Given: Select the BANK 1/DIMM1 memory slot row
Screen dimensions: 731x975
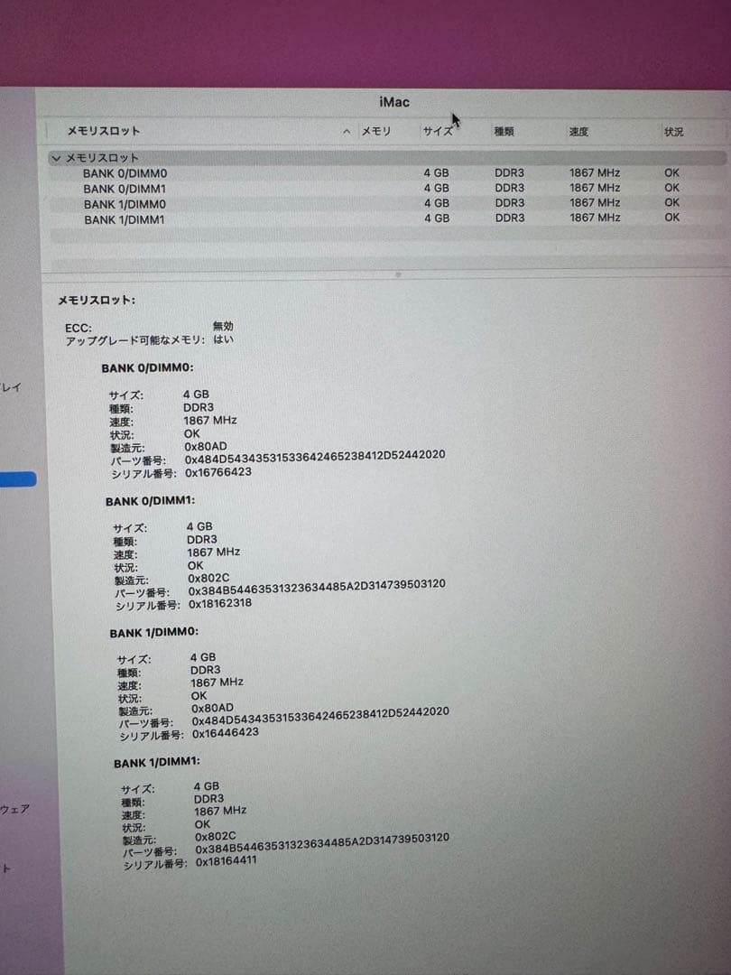Looking at the screenshot, I should click(x=124, y=218).
